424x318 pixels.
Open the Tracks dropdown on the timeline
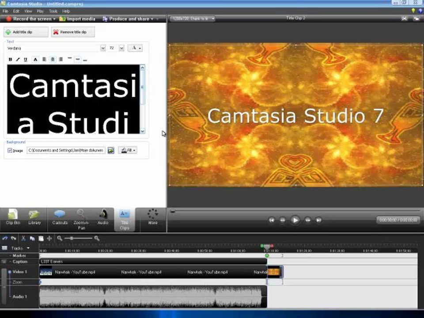click(x=28, y=248)
